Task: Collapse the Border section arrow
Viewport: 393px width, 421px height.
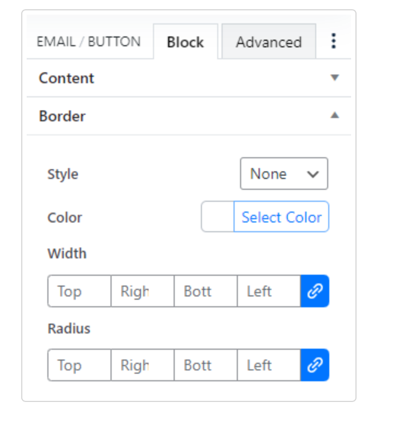Action: click(x=335, y=116)
